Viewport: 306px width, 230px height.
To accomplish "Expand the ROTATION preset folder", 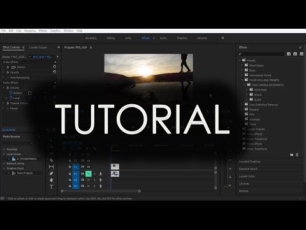I will point(247,90).
